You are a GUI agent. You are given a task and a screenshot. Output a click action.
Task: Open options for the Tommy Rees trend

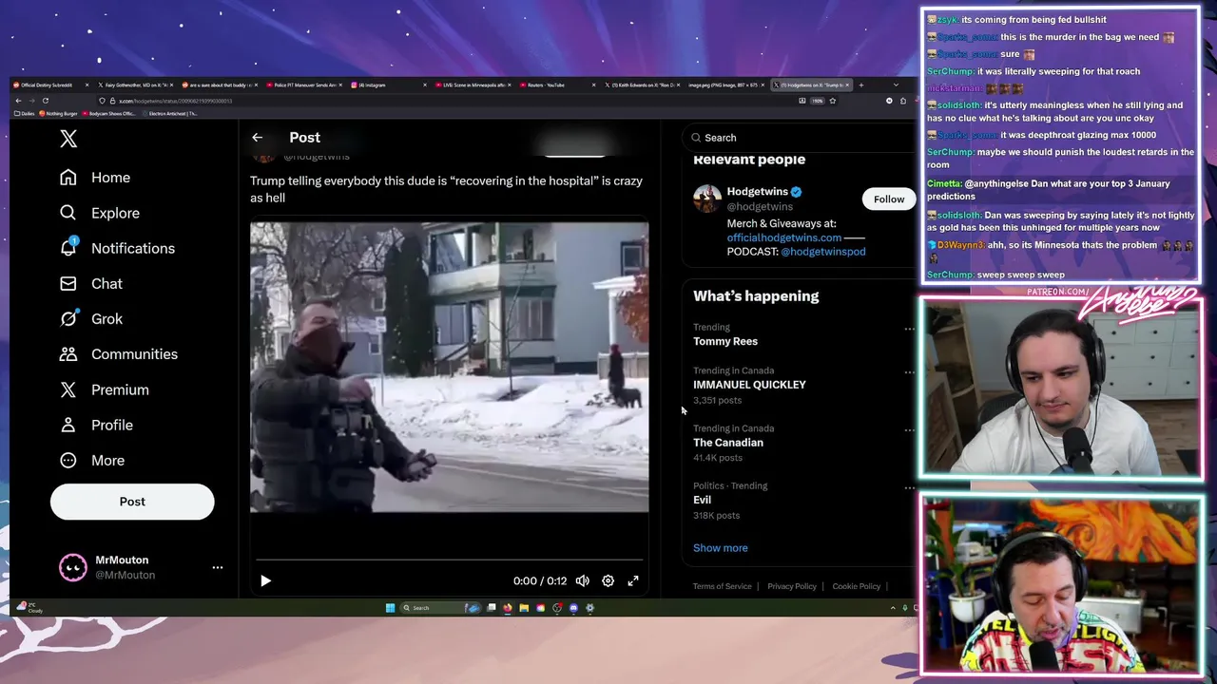click(x=909, y=329)
